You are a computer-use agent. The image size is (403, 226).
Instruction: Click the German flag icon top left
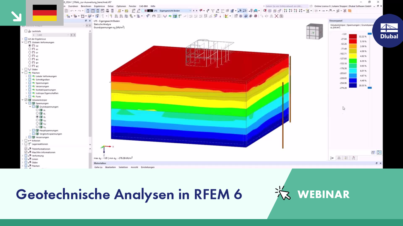45,13
